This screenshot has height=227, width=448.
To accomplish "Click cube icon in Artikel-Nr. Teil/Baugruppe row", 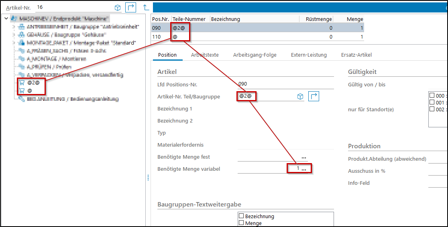I will click(300, 96).
